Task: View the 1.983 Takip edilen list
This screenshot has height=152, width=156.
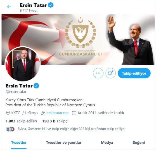Action: coord(21,121)
